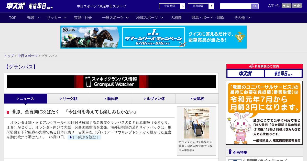
Task: Click into the search input field
Action: point(236,6)
